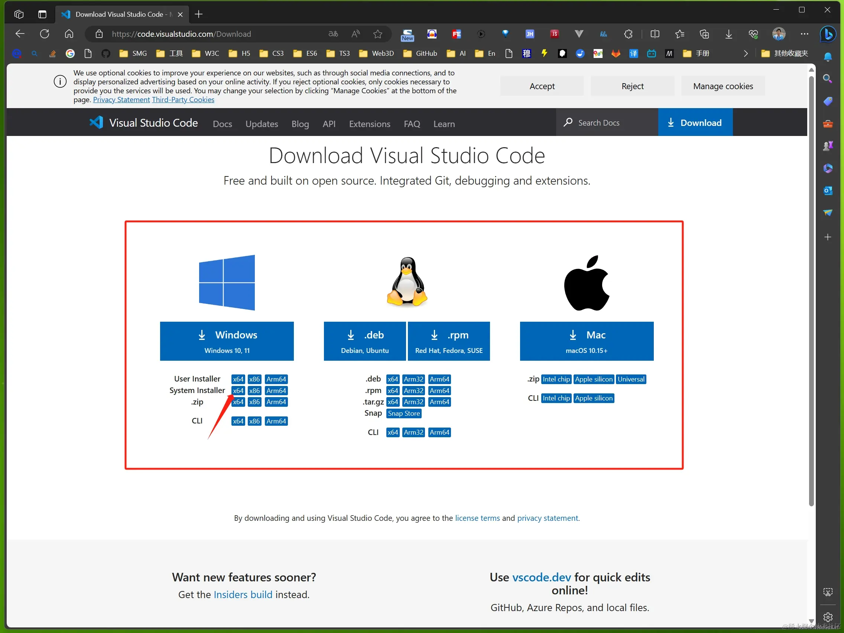The image size is (844, 633).
Task: Click the Download Visual Studio Code tab
Action: (119, 14)
